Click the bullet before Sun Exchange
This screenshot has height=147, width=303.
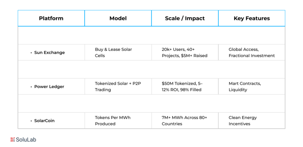click(31, 53)
